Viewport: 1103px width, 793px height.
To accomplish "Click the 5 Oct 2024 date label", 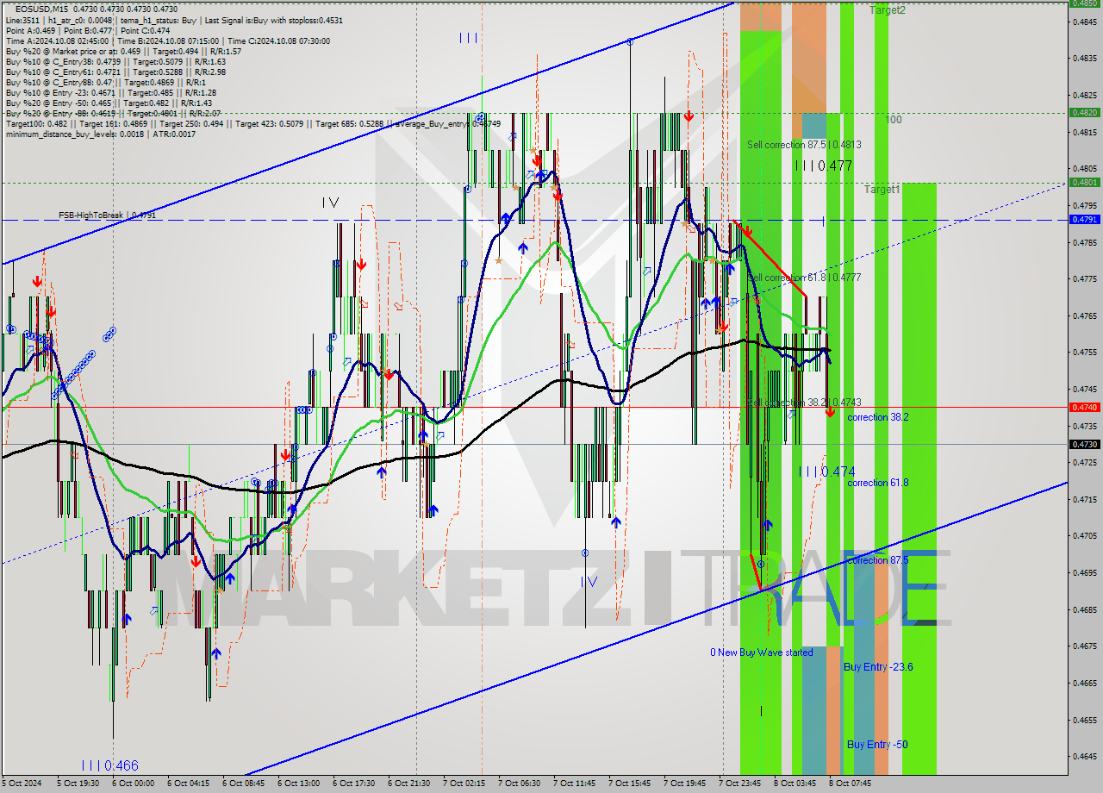I will pos(21,784).
